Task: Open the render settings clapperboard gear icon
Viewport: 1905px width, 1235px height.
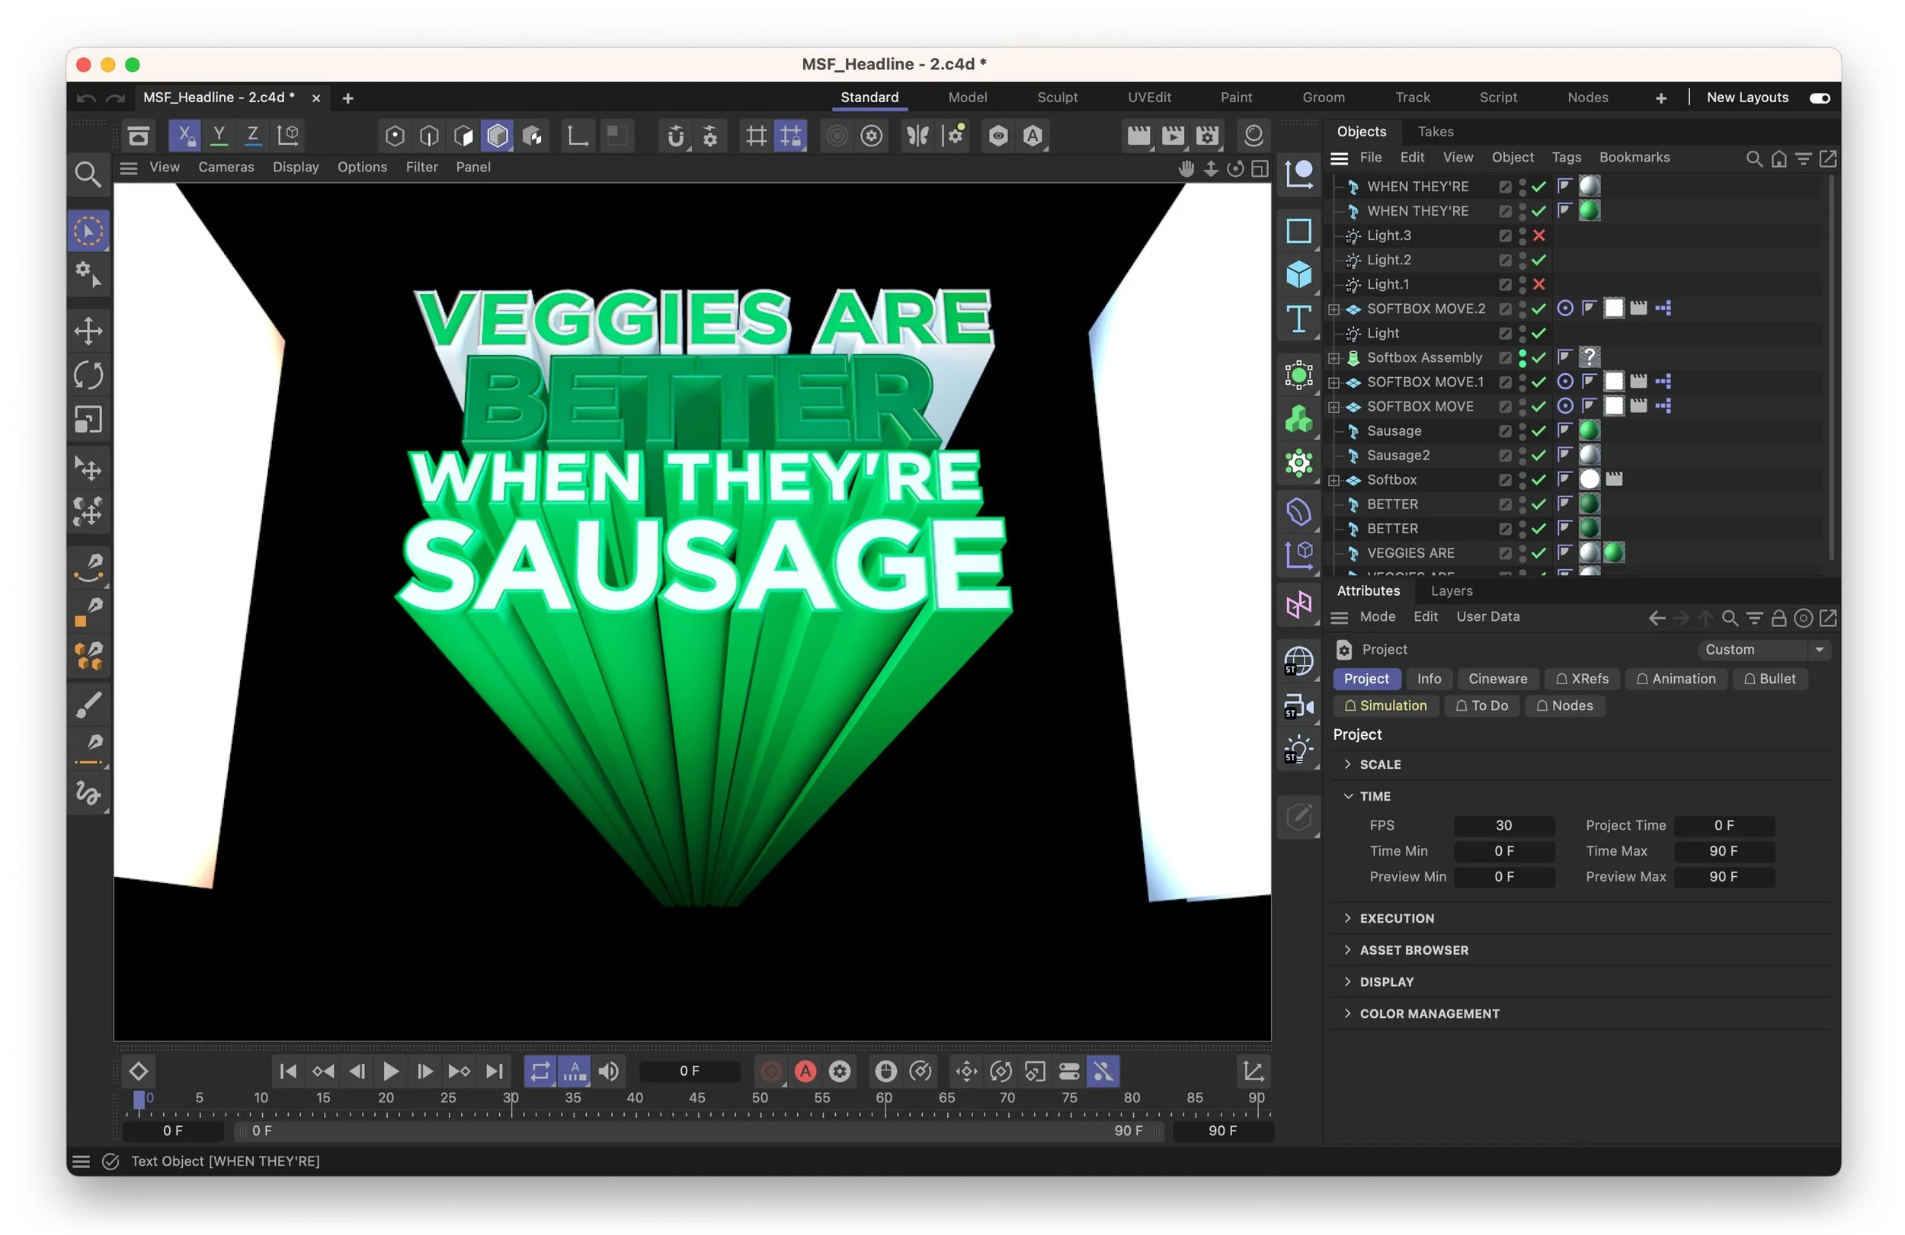Action: pyautogui.click(x=1207, y=136)
